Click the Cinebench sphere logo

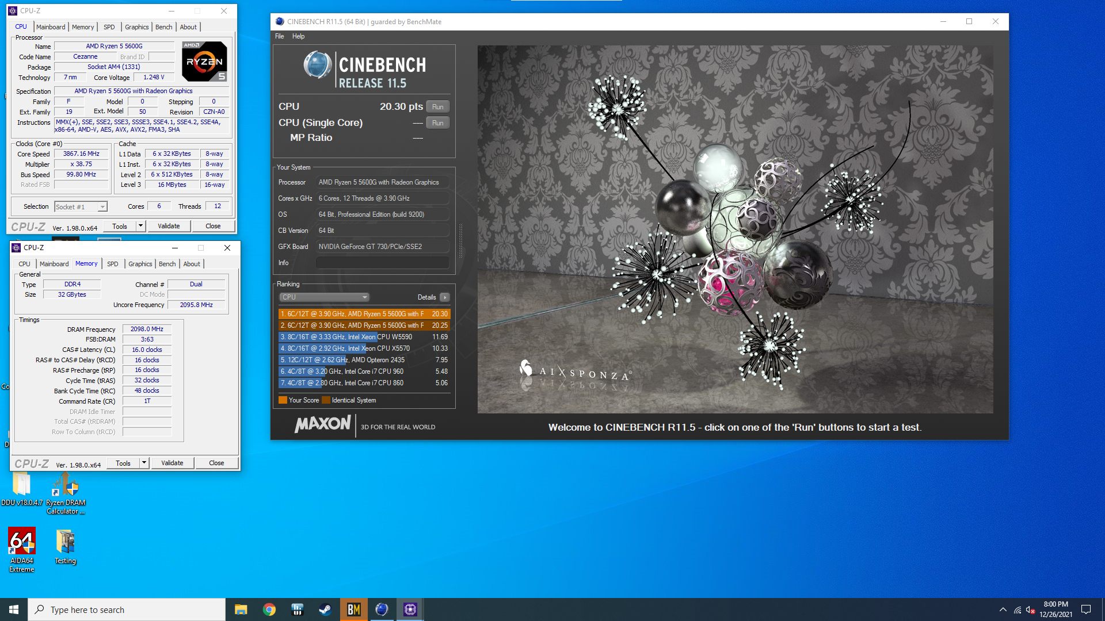[x=317, y=65]
